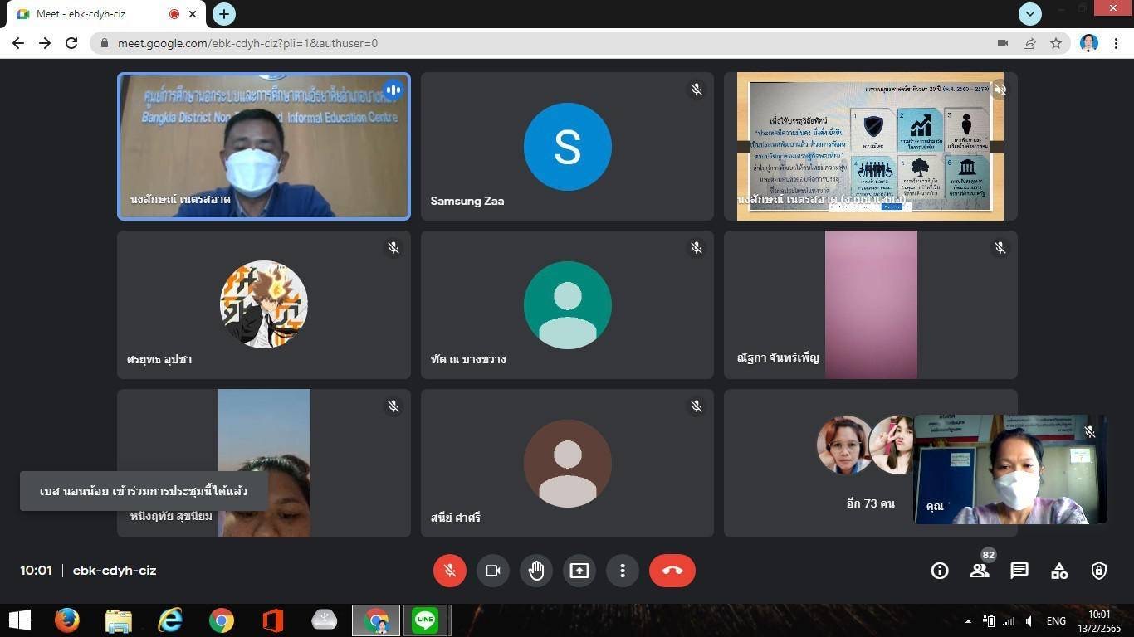The image size is (1134, 637).
Task: Open LINE app from the taskbar
Action: pyautogui.click(x=426, y=620)
